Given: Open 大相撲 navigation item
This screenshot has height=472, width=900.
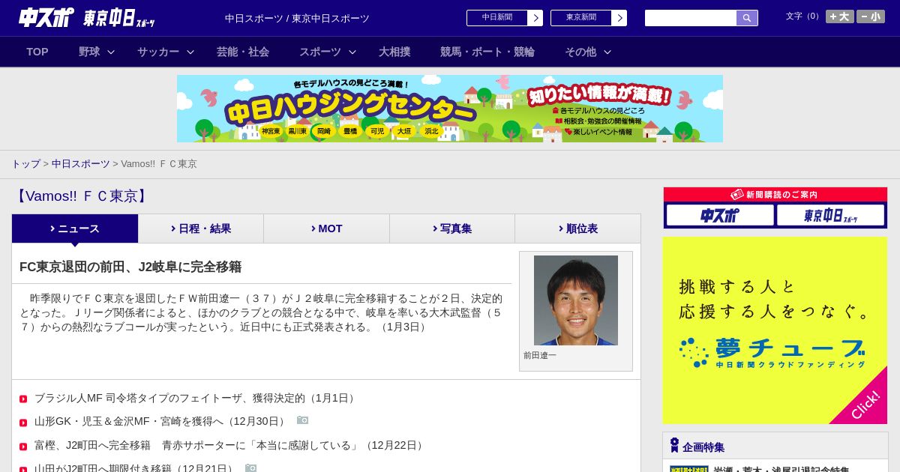Looking at the screenshot, I should pyautogui.click(x=394, y=52).
